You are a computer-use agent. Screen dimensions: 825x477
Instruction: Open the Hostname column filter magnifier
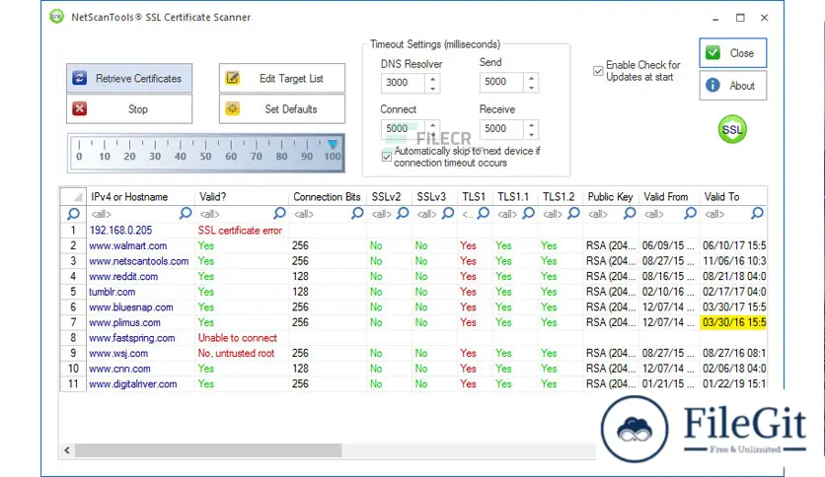coord(186,213)
